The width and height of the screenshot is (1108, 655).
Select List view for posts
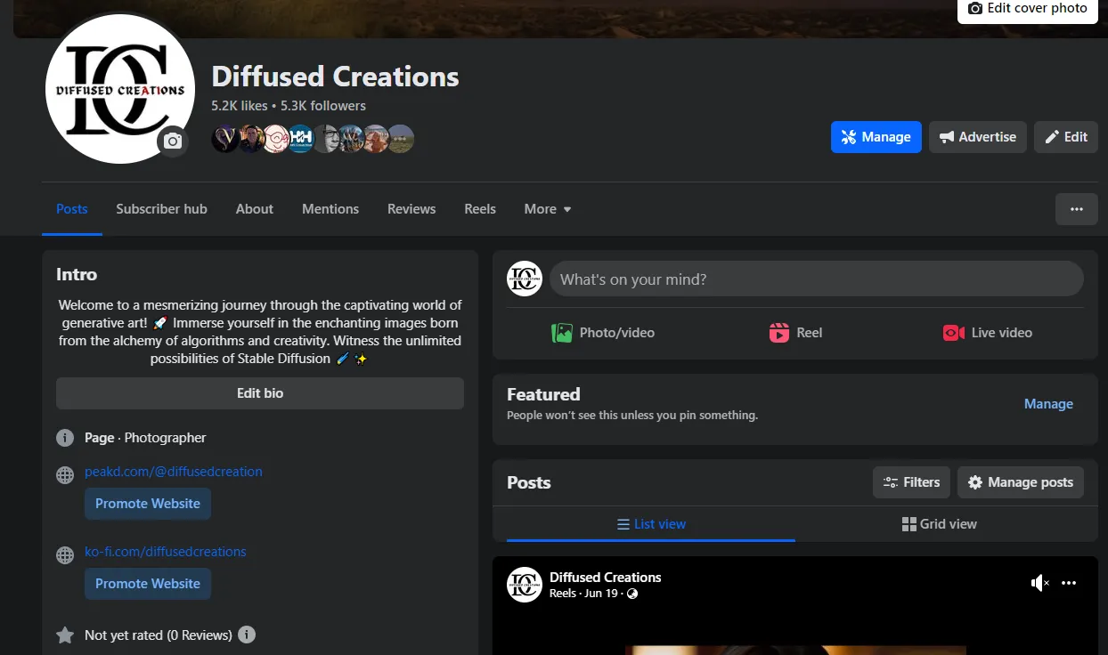(651, 524)
